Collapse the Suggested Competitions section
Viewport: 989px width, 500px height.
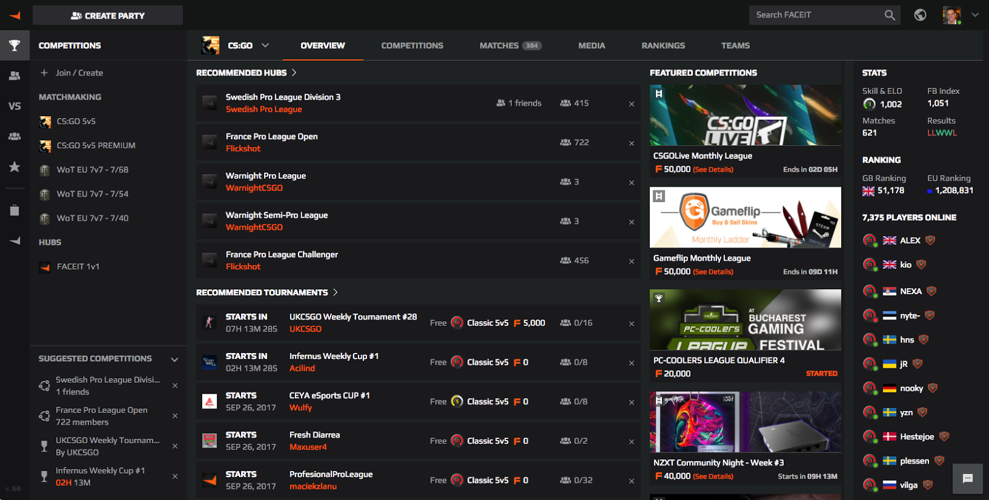[x=174, y=359]
